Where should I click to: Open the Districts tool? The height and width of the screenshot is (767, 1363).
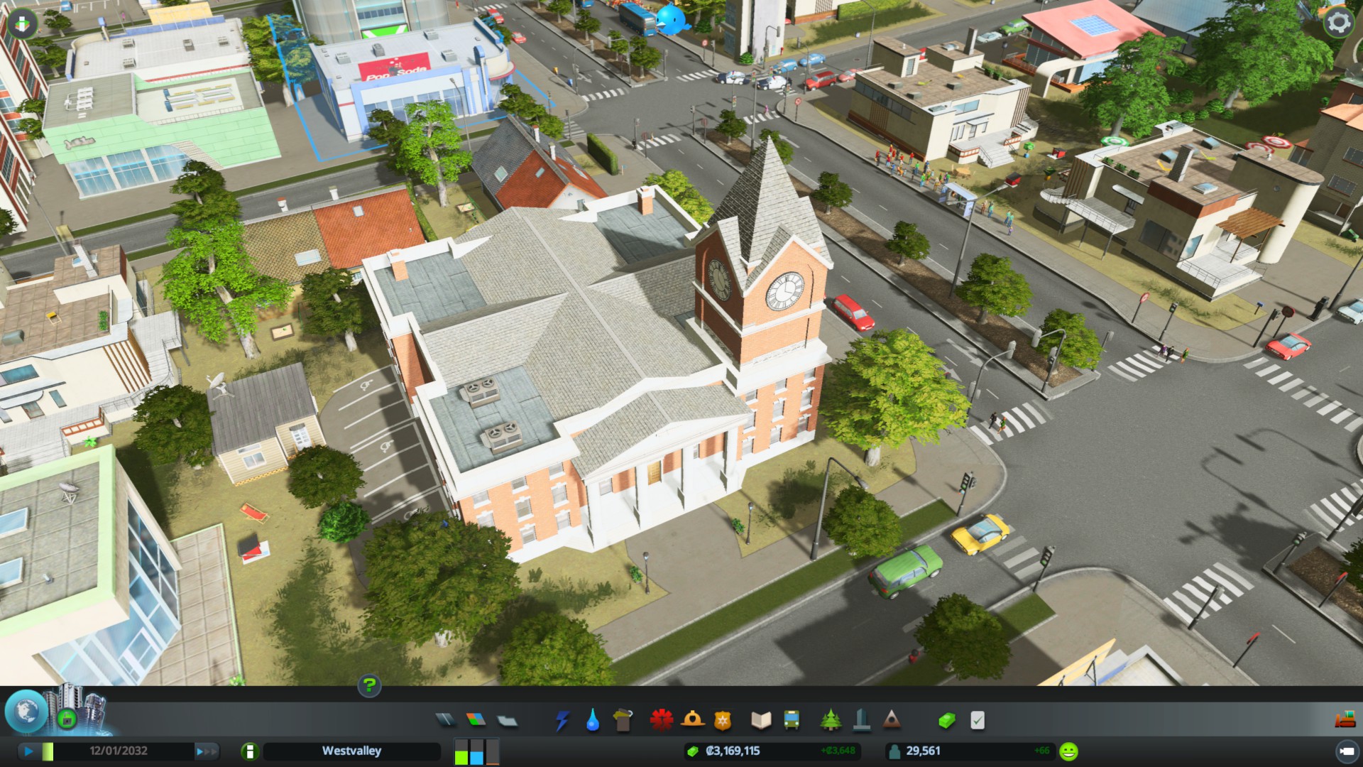pos(508,721)
